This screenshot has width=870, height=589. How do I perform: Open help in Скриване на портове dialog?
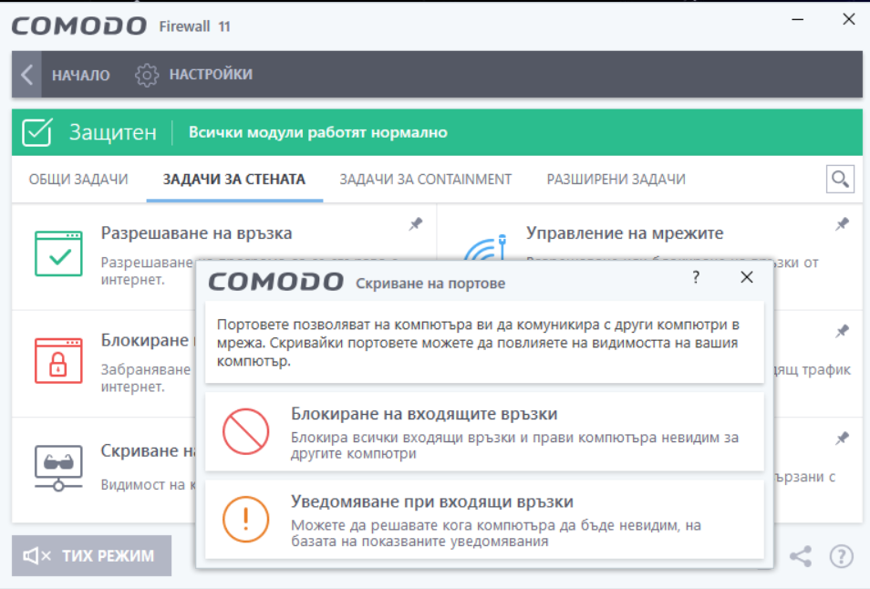(x=697, y=277)
